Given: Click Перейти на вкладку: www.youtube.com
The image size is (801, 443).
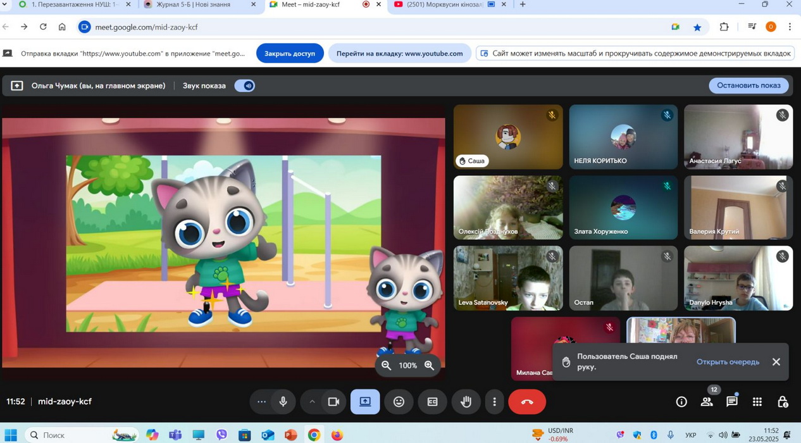Looking at the screenshot, I should [x=399, y=53].
